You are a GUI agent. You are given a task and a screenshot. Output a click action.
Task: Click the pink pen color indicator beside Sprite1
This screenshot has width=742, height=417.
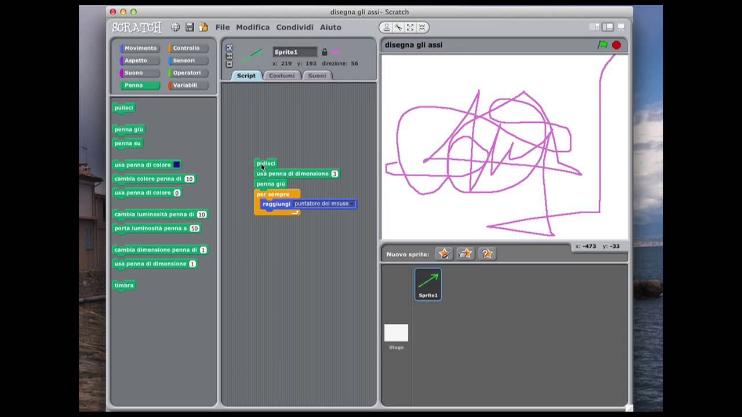(x=335, y=52)
